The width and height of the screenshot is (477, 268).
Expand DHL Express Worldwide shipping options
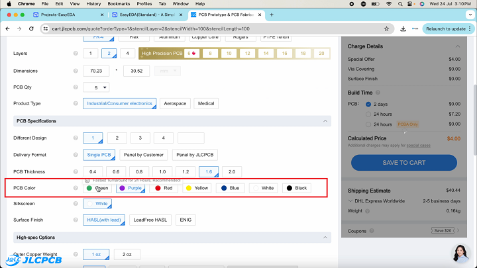coord(350,201)
